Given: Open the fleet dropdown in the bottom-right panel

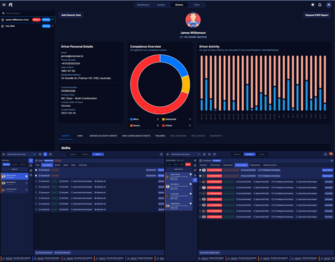Looking at the screenshot, I should [x=186, y=155].
